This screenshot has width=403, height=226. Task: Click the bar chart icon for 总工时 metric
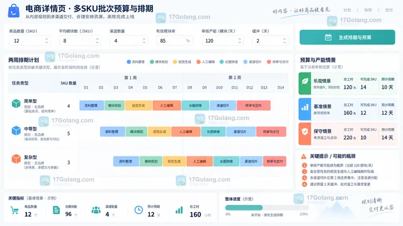(179, 210)
